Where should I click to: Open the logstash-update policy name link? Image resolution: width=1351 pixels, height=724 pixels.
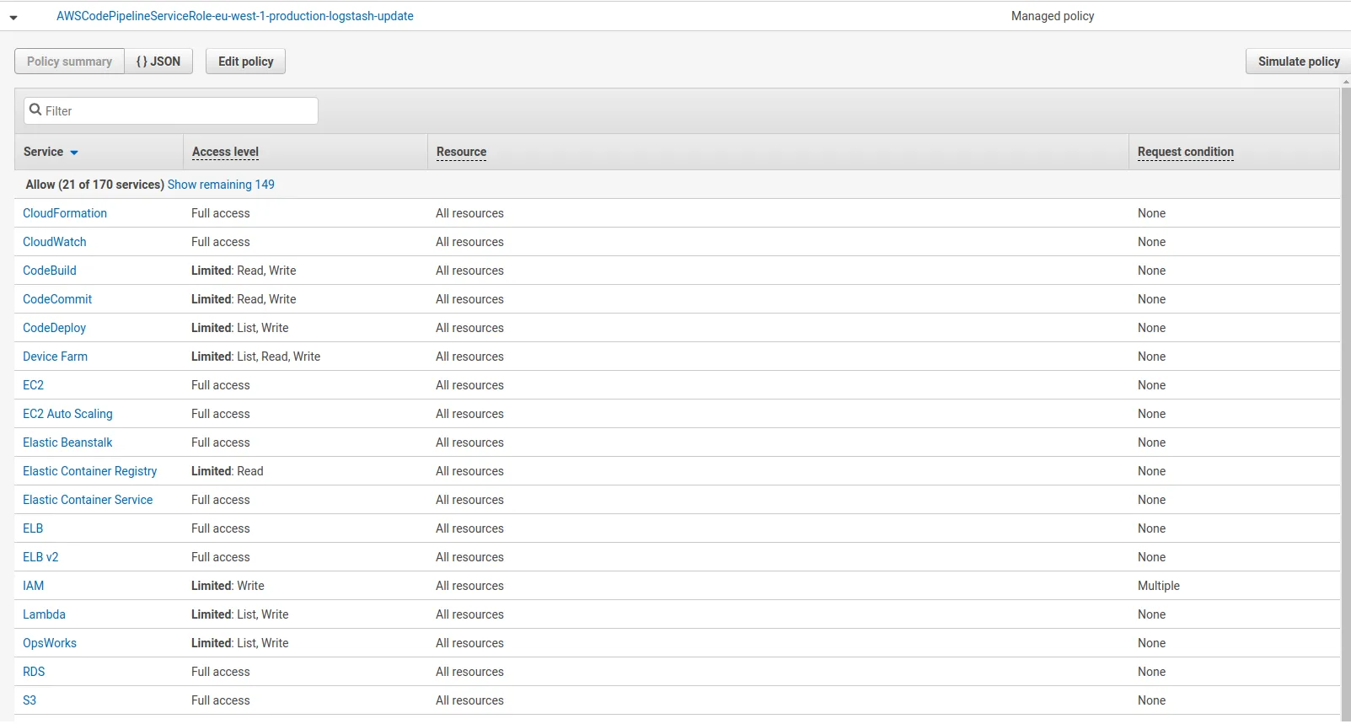235,16
